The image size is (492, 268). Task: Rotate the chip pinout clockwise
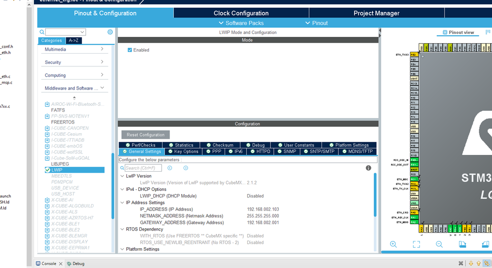(462, 244)
